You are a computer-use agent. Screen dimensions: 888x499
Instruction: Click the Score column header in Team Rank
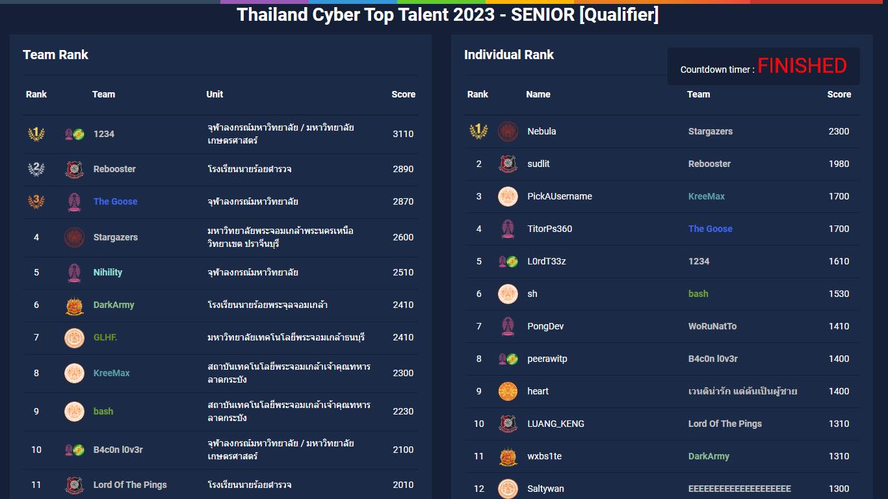403,94
